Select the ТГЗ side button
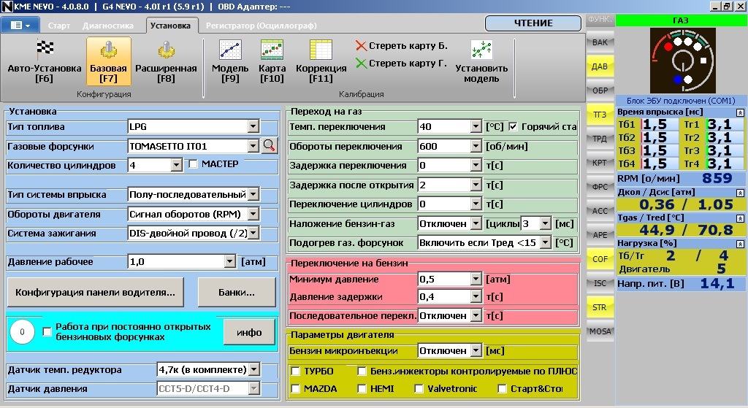Viewport: 748px width, 408px height. coord(600,115)
